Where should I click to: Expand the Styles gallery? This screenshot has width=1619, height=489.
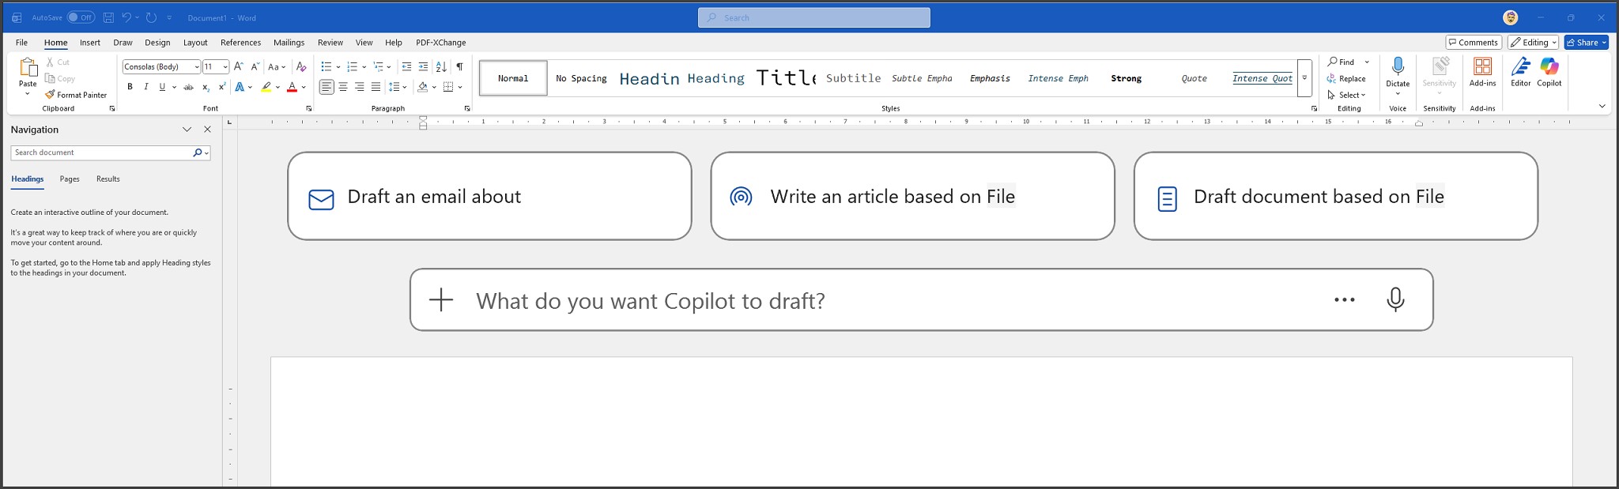(x=1304, y=78)
